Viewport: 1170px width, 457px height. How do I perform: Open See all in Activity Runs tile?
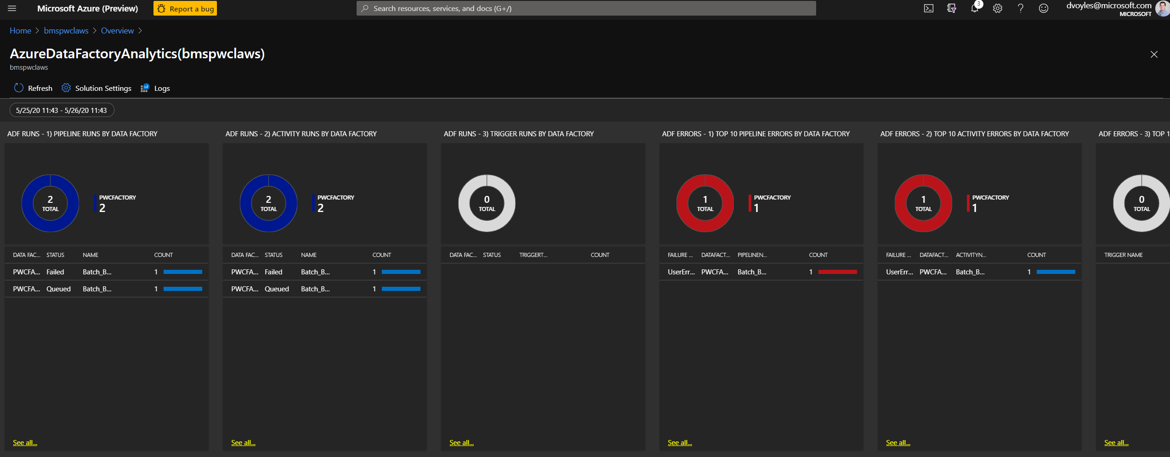point(243,442)
